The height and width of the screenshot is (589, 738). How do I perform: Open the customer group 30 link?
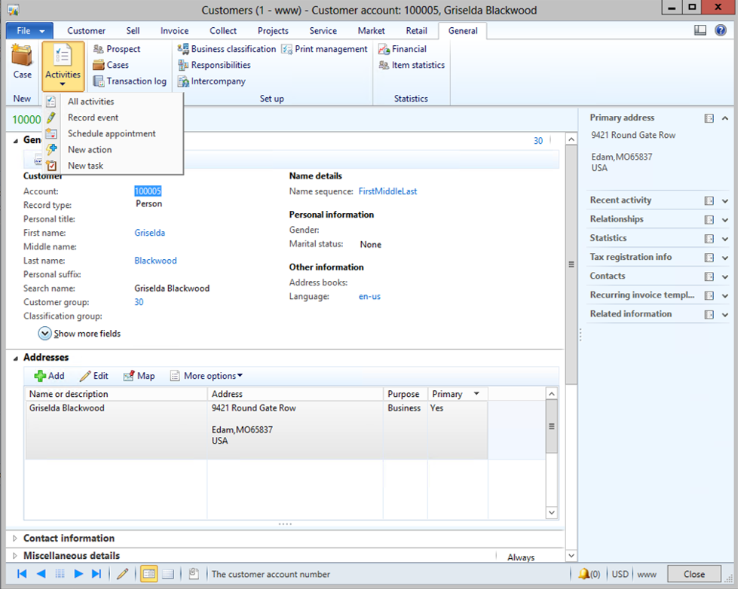[139, 302]
